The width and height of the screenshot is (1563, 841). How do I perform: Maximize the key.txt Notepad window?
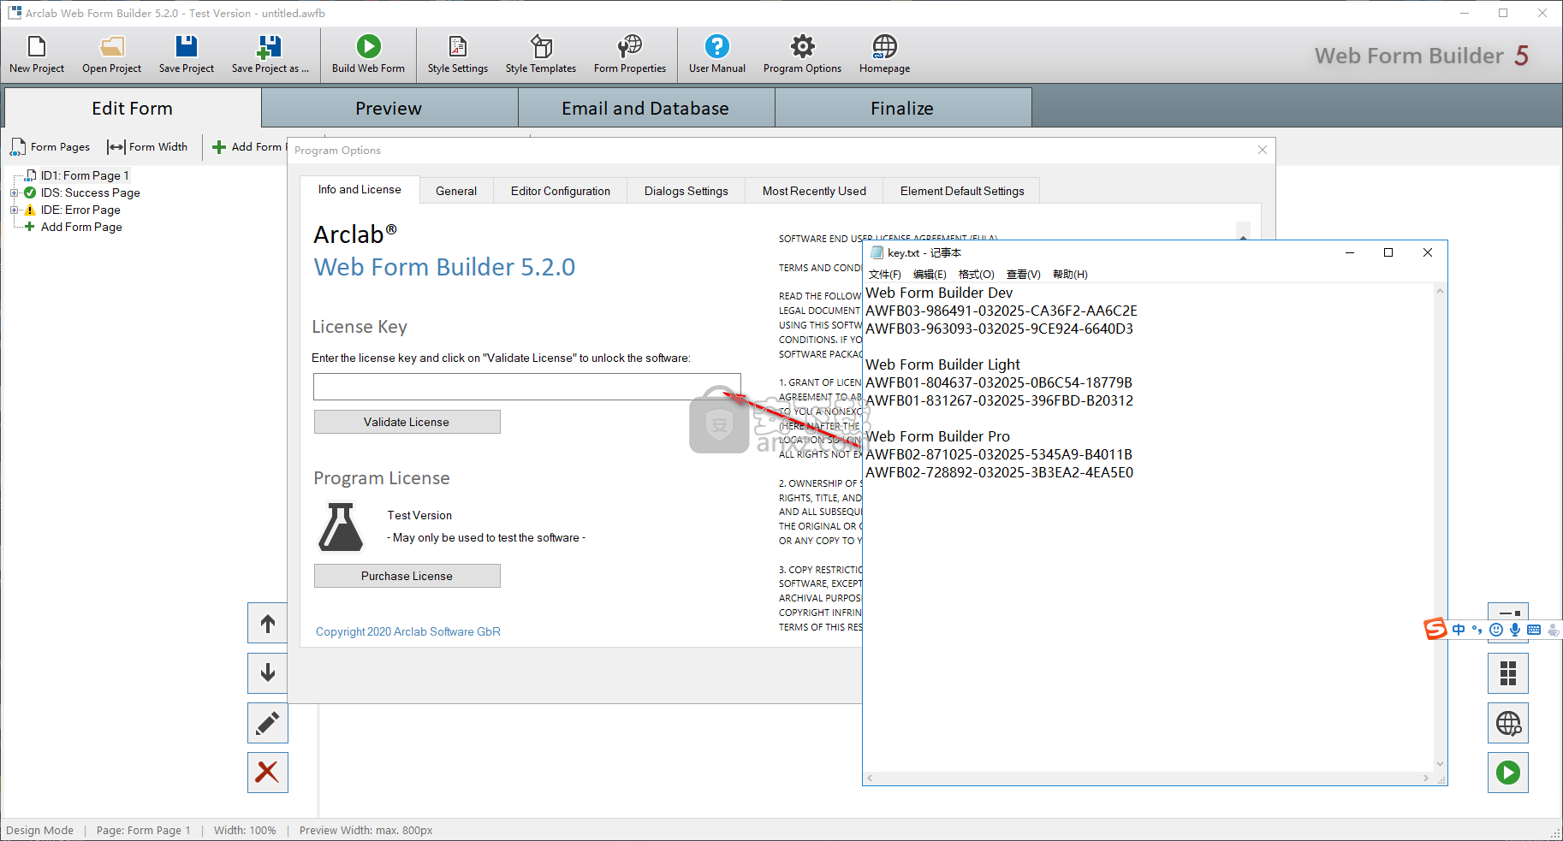point(1388,252)
